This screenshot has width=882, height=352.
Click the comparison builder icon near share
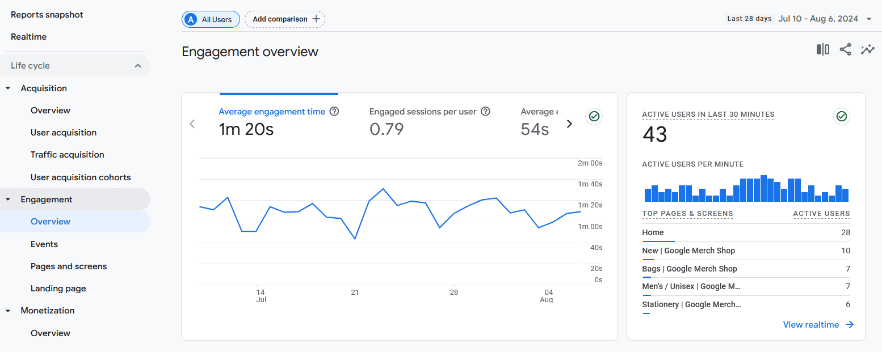point(822,49)
